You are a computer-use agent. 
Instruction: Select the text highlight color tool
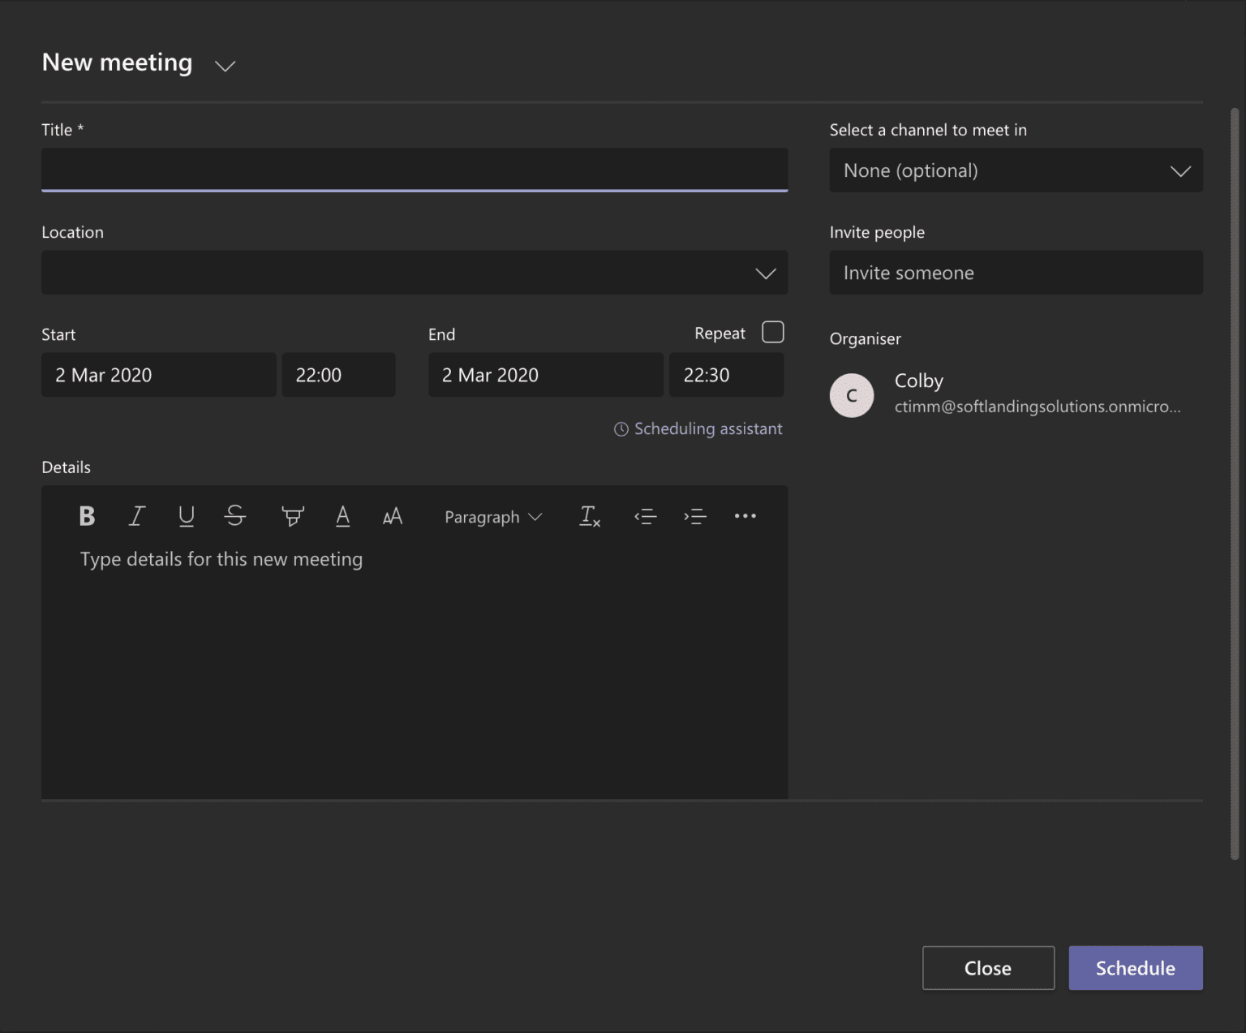click(x=292, y=516)
